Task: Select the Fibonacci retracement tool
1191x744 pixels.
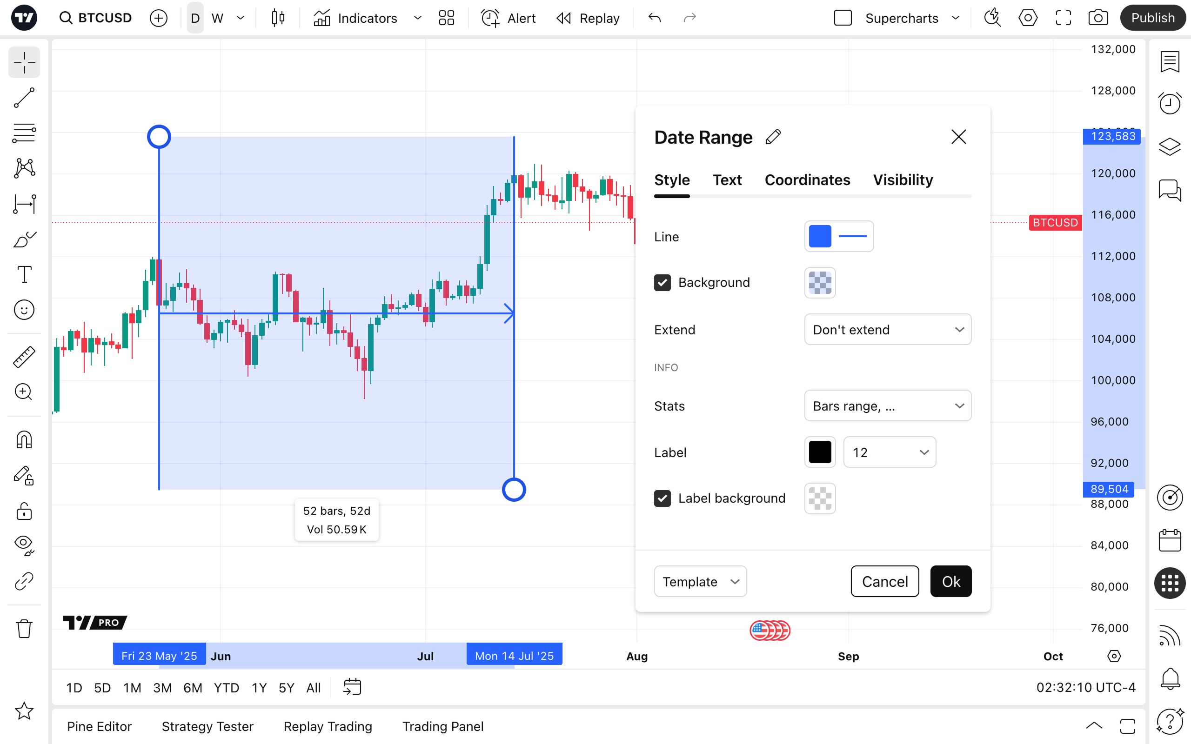Action: click(x=24, y=133)
